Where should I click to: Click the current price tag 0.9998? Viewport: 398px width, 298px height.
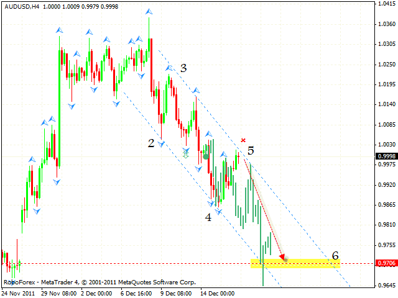(x=386, y=156)
